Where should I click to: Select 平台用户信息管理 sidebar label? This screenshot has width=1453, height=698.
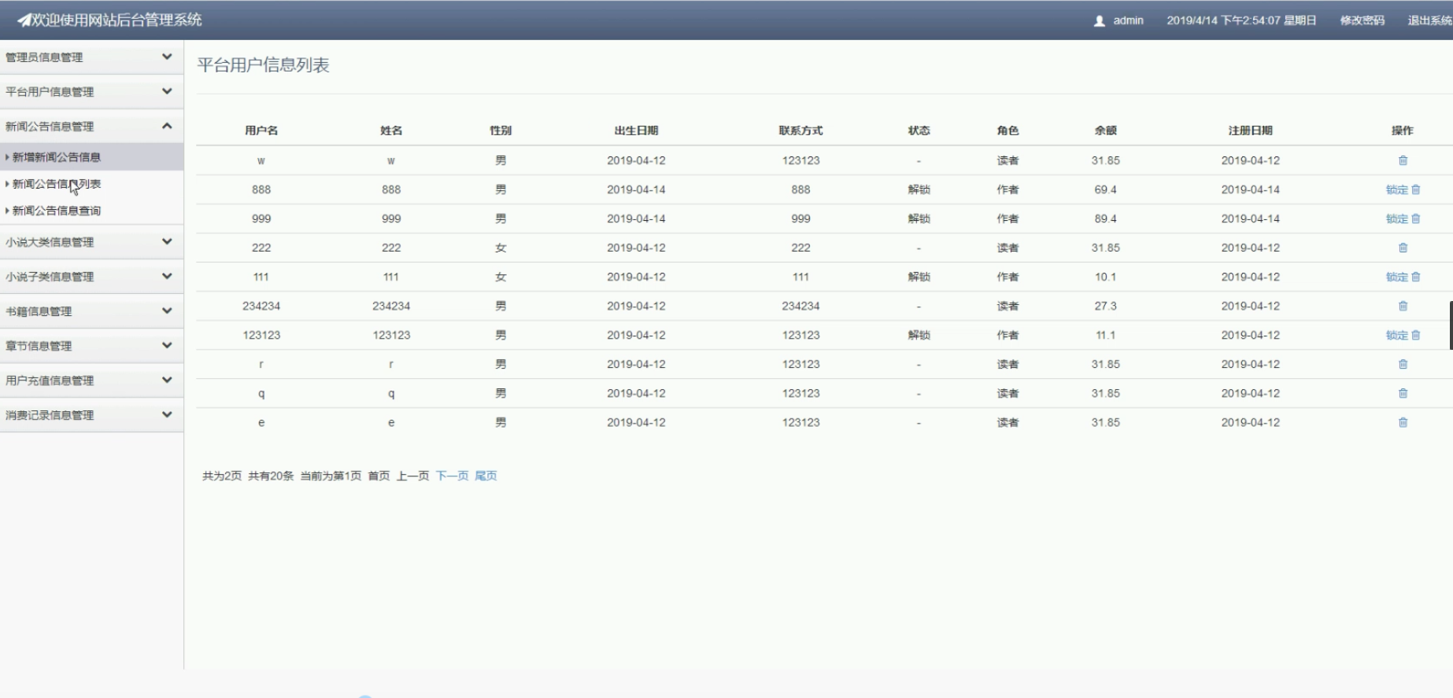[x=50, y=92]
